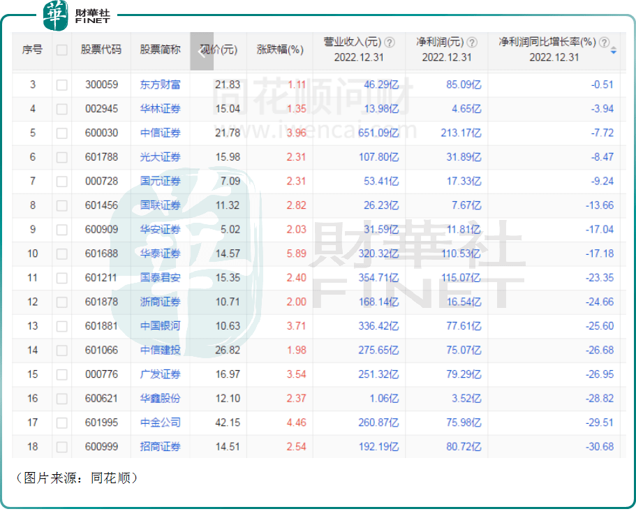The image size is (636, 523).
Task: Toggle the sort arrow on 净利润同比增长率 column
Action: (x=614, y=51)
